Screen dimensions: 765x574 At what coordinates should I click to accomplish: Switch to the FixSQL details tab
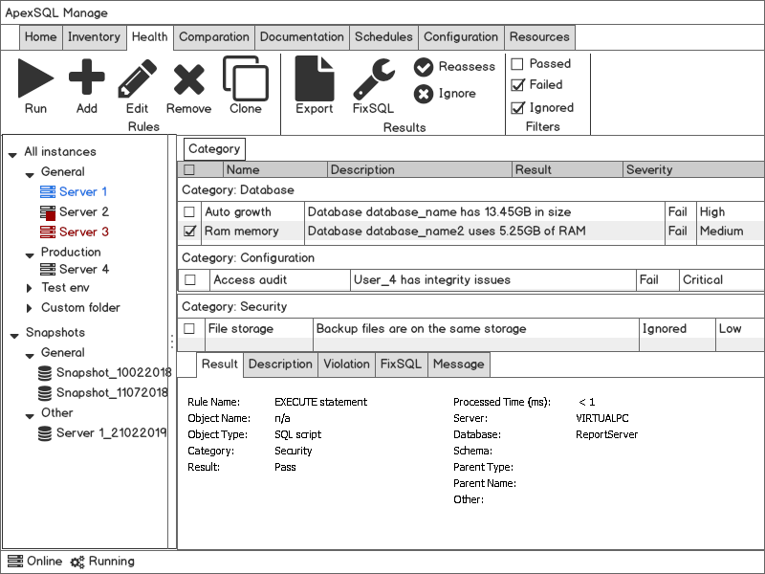coord(401,364)
